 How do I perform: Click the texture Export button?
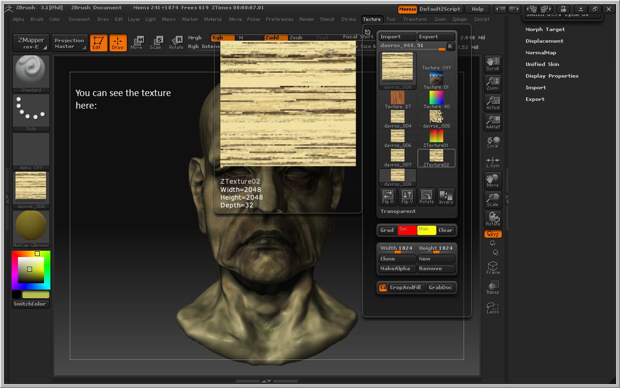436,37
